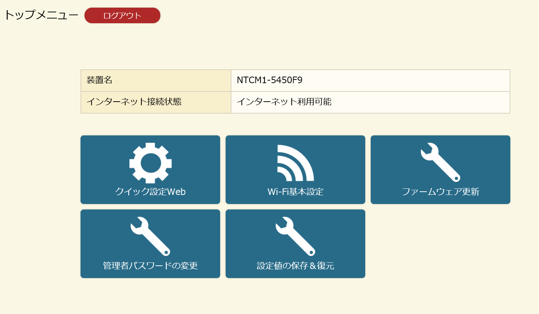
Task: Click the トップメニュー page heading
Action: click(x=41, y=15)
